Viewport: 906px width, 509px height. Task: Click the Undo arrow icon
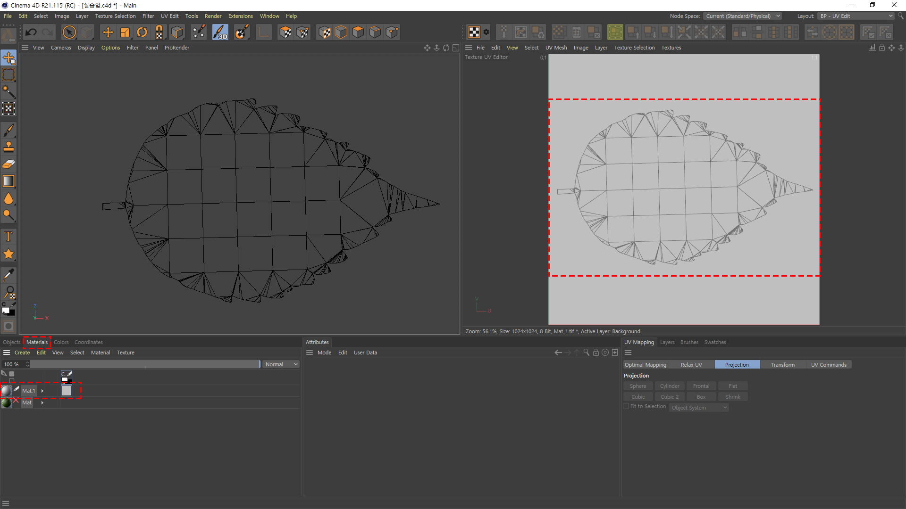(x=31, y=32)
